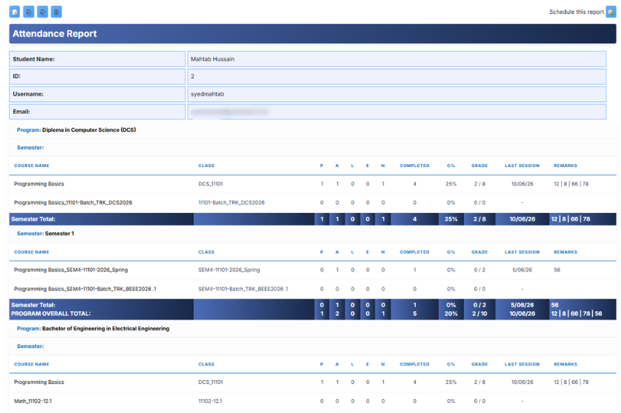This screenshot has height=413, width=621.
Task: Click 'Programming Basics_11101-Batch_TRK_DCS2026' course name
Action: [73, 202]
